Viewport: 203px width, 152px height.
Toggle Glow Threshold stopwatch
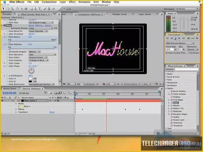click(x=7, y=34)
